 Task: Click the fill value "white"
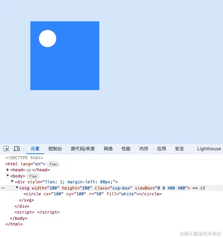[128, 194]
